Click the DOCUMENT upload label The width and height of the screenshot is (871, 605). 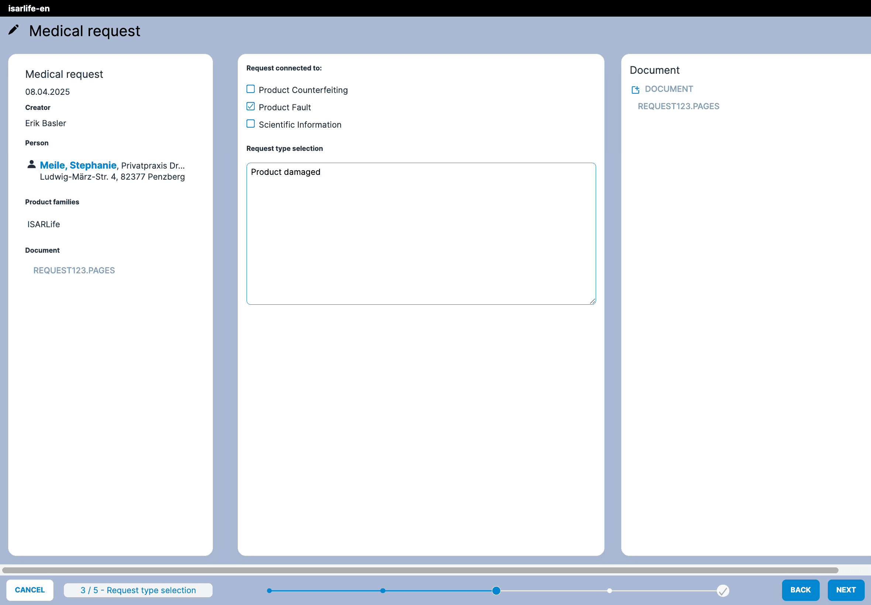point(668,89)
